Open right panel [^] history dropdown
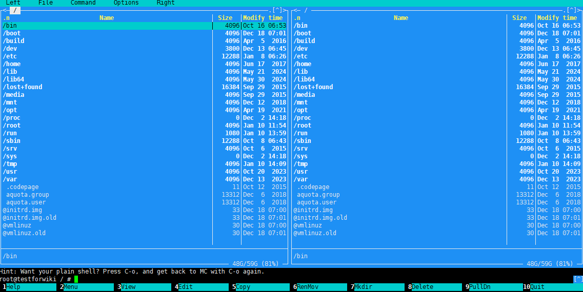 click(571, 10)
